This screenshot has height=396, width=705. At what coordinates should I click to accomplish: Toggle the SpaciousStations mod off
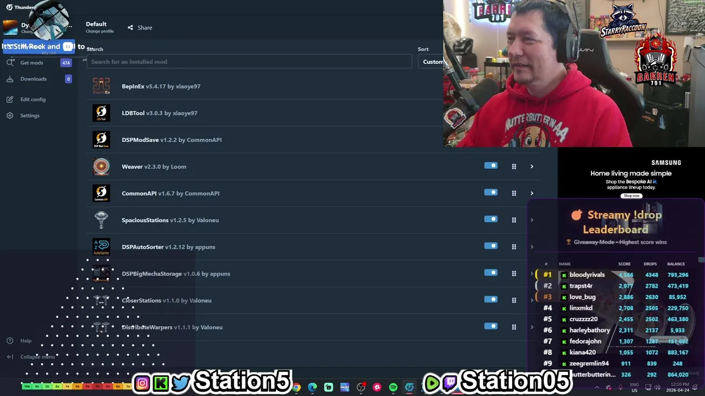pyautogui.click(x=491, y=219)
